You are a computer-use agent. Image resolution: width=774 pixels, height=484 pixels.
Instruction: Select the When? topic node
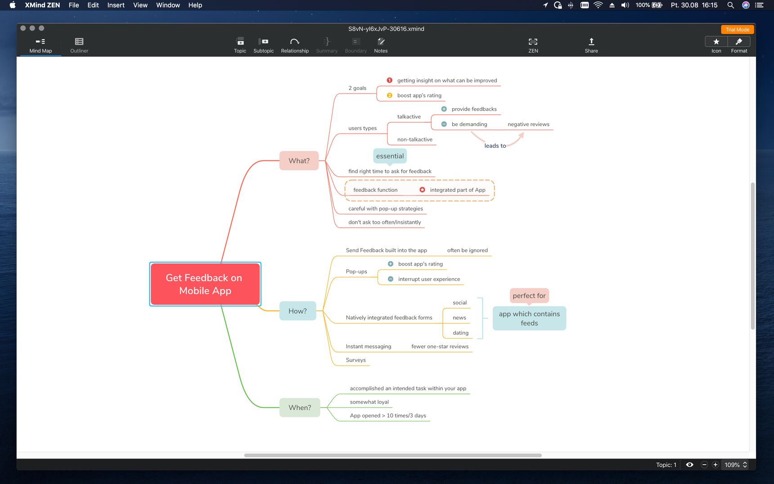click(300, 407)
